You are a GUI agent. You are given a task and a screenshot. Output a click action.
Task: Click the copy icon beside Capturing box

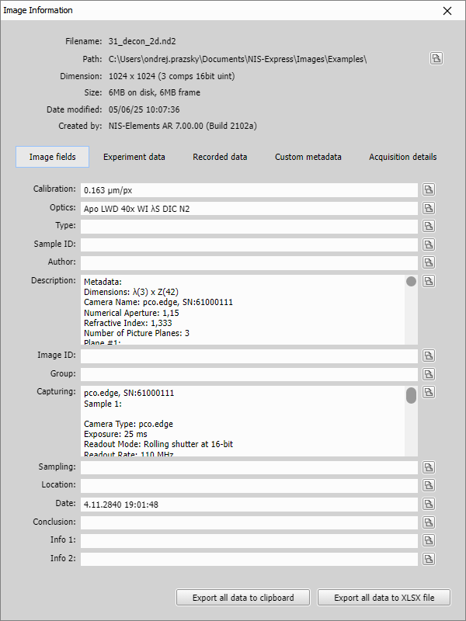pos(429,393)
